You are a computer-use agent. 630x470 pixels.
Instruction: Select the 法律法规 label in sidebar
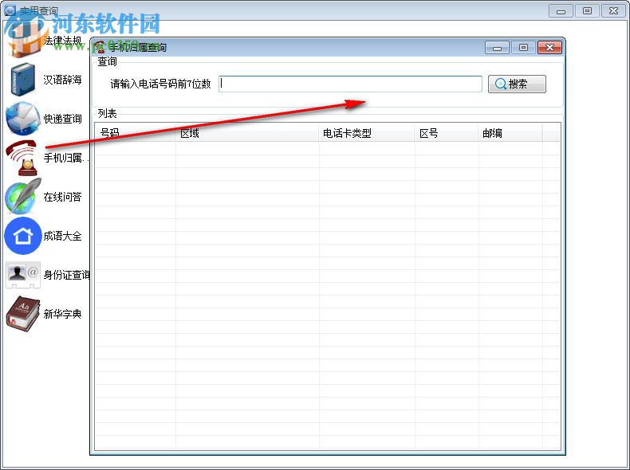[62, 41]
